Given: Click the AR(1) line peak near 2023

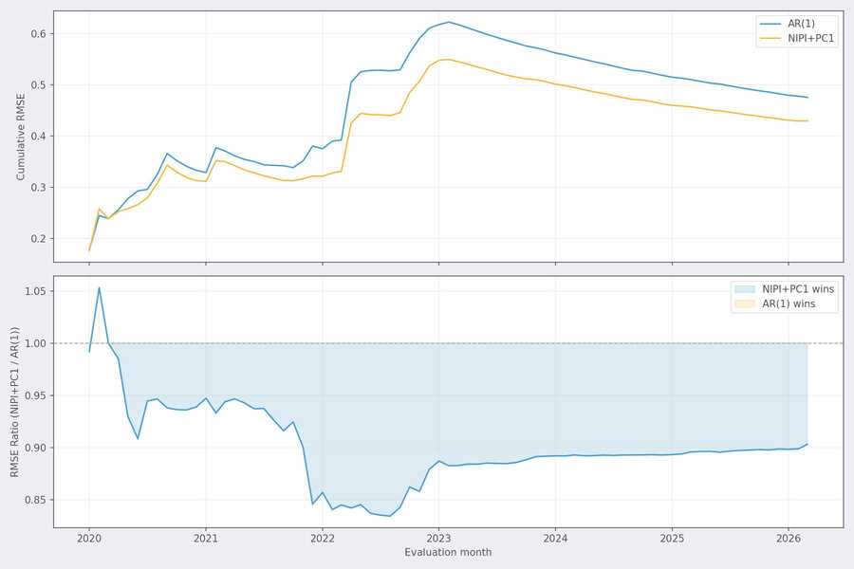Looking at the screenshot, I should [x=449, y=22].
